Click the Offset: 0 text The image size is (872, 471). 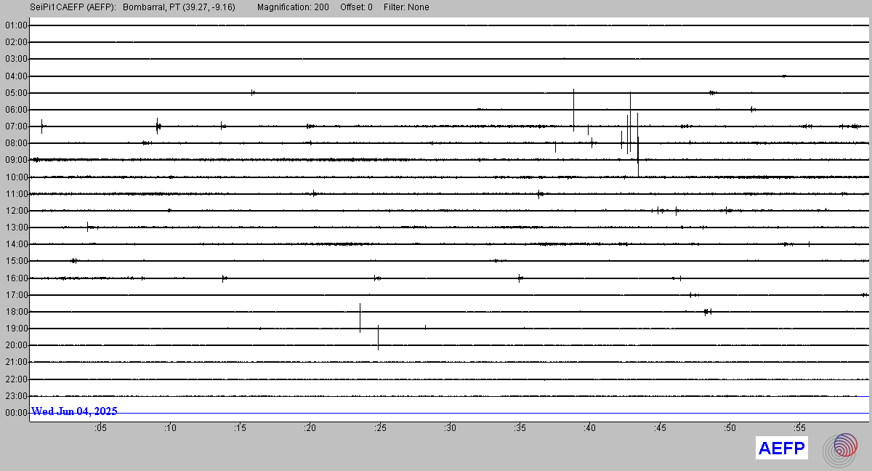click(x=356, y=7)
